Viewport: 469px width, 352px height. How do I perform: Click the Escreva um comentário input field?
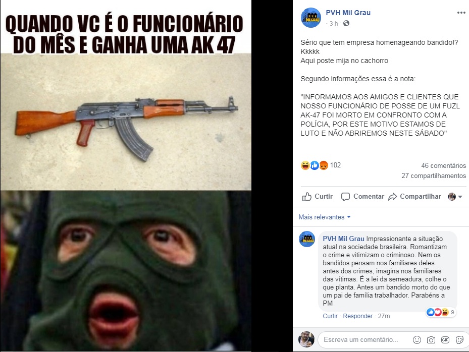coord(365,340)
